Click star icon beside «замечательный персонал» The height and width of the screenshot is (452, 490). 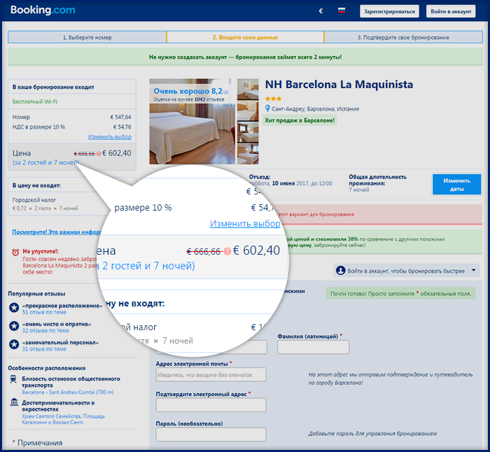pos(14,344)
